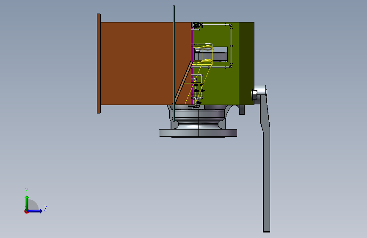Viewport: 367px width, 238px height.
Task: Select the hex bolt on the lever
Action: 254,94
